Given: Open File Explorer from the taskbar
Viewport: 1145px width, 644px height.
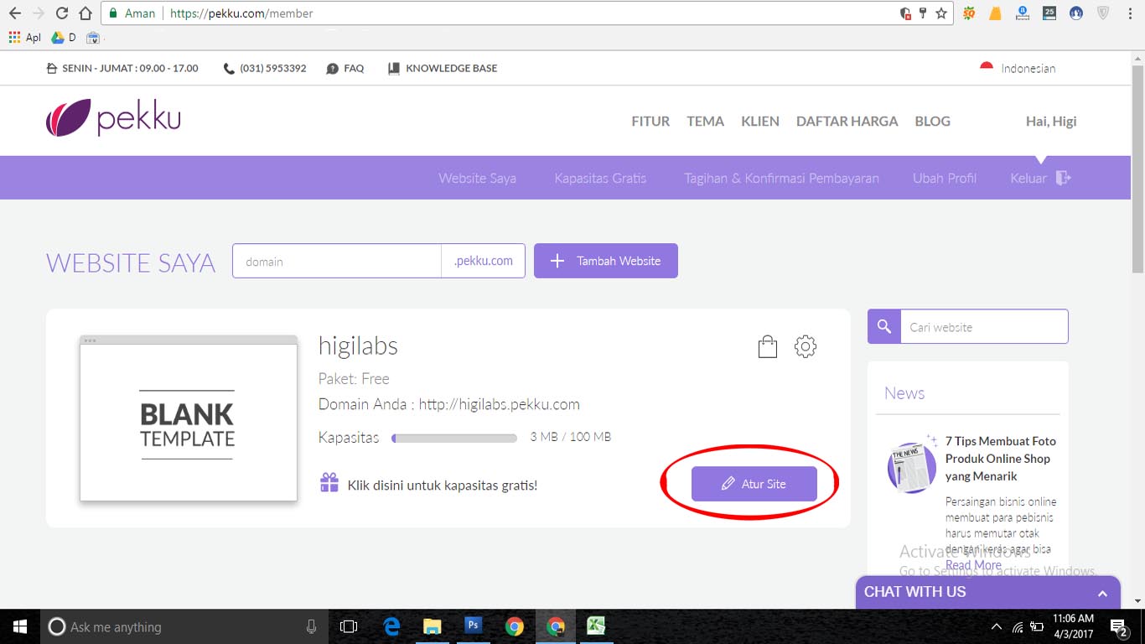Looking at the screenshot, I should point(432,626).
